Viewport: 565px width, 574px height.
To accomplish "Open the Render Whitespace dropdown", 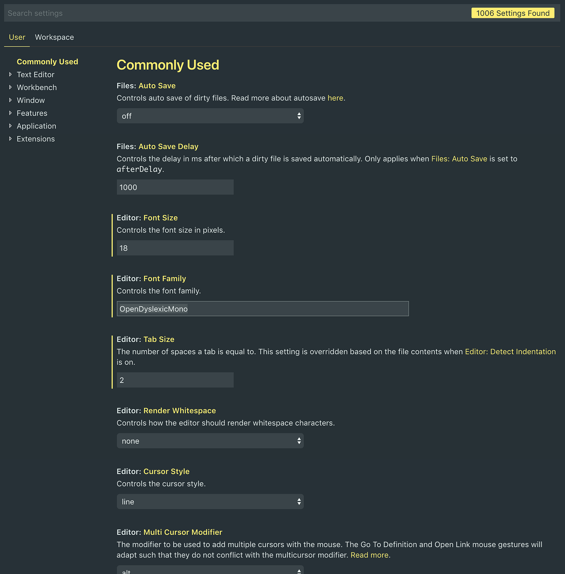I will click(210, 441).
